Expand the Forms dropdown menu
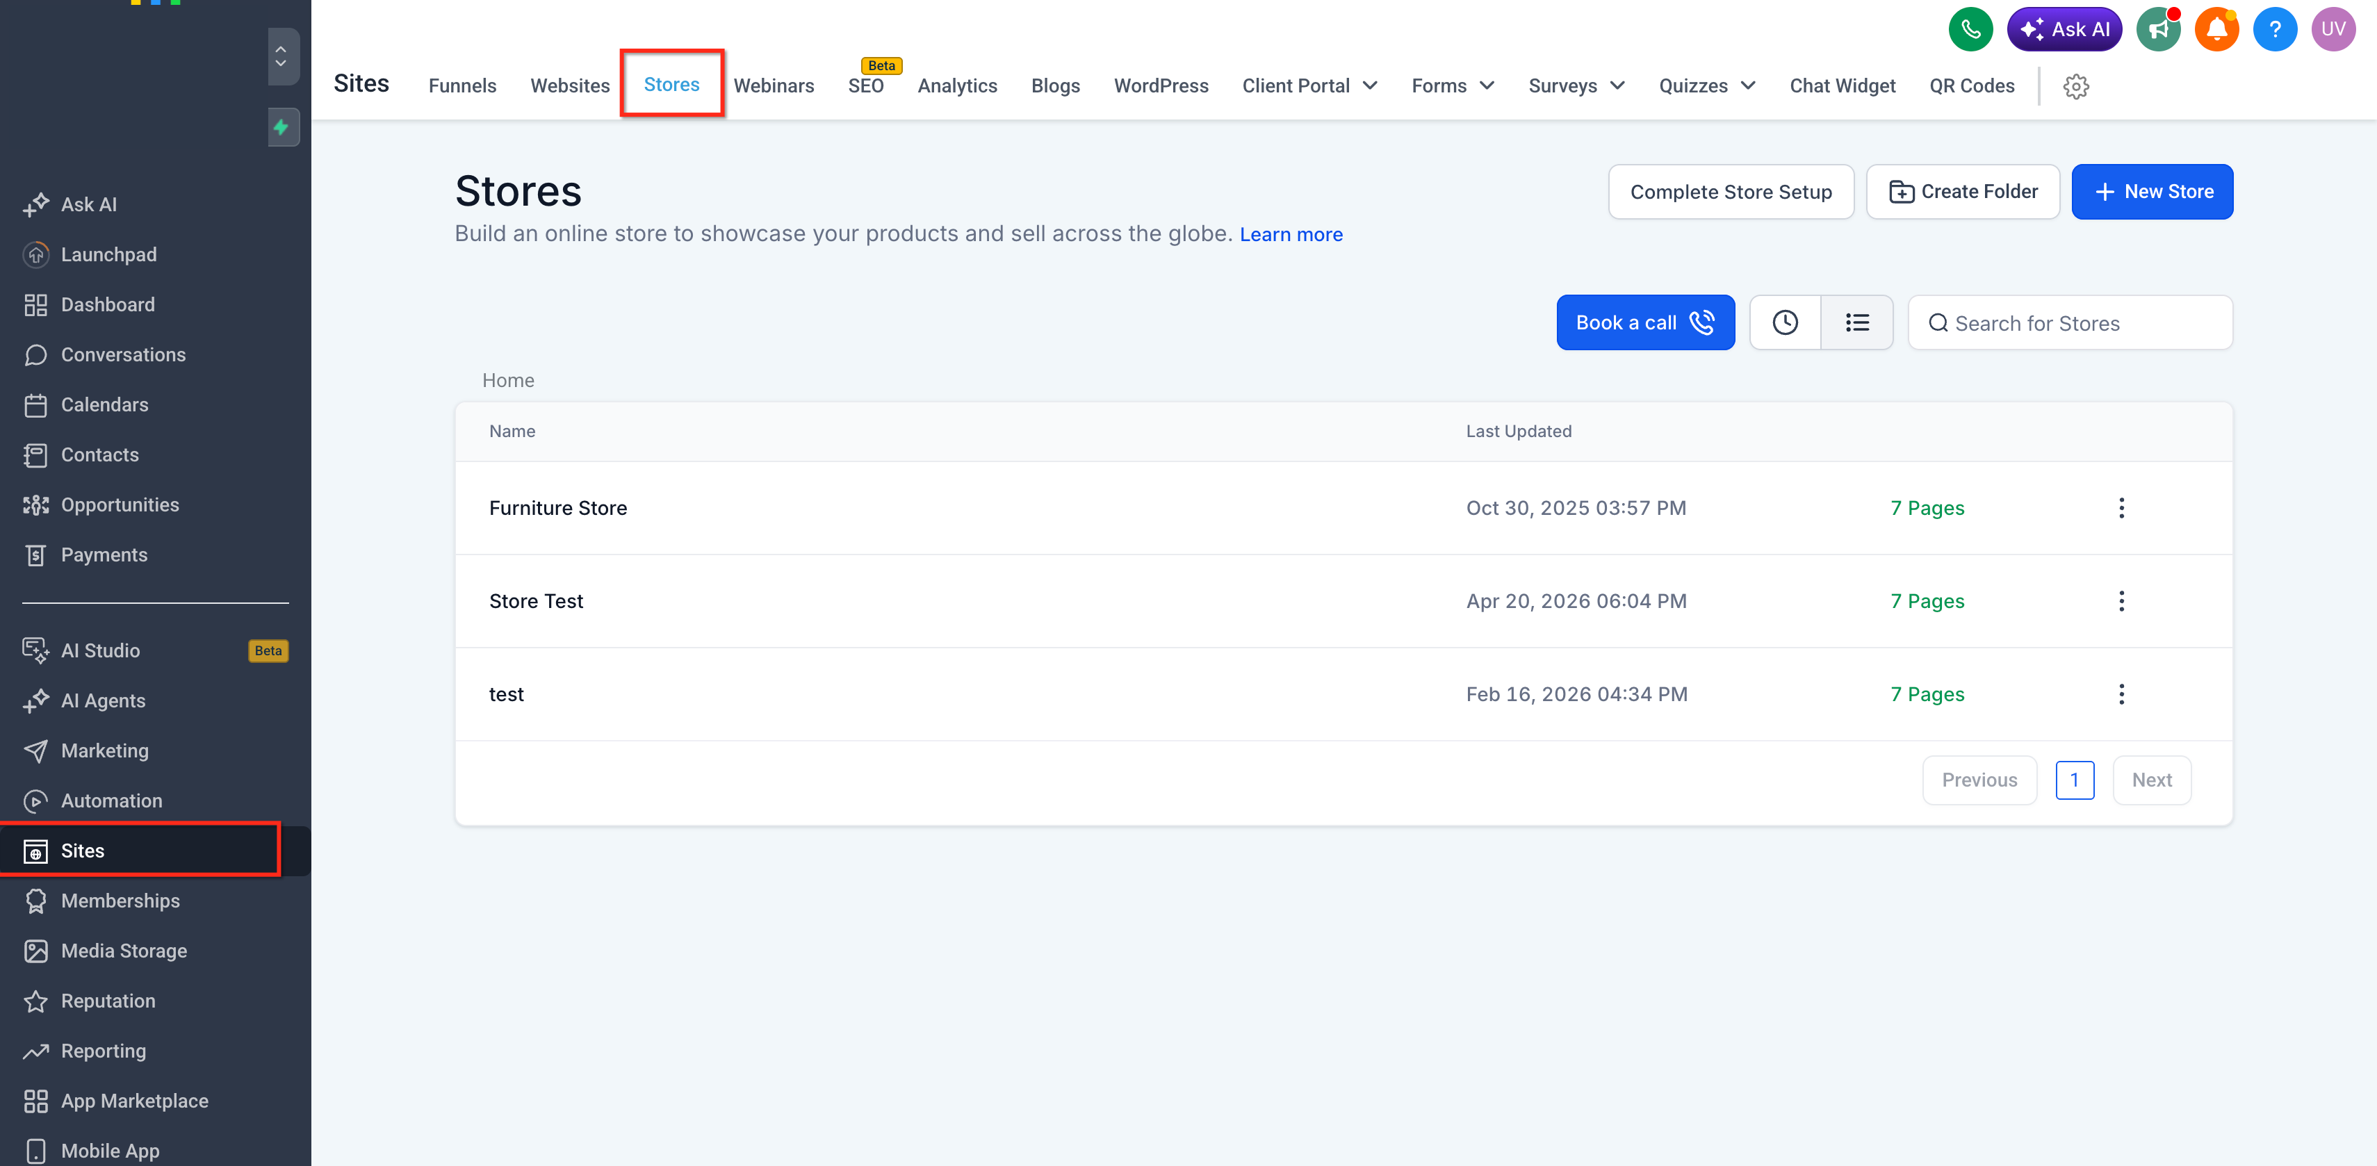 point(1453,85)
